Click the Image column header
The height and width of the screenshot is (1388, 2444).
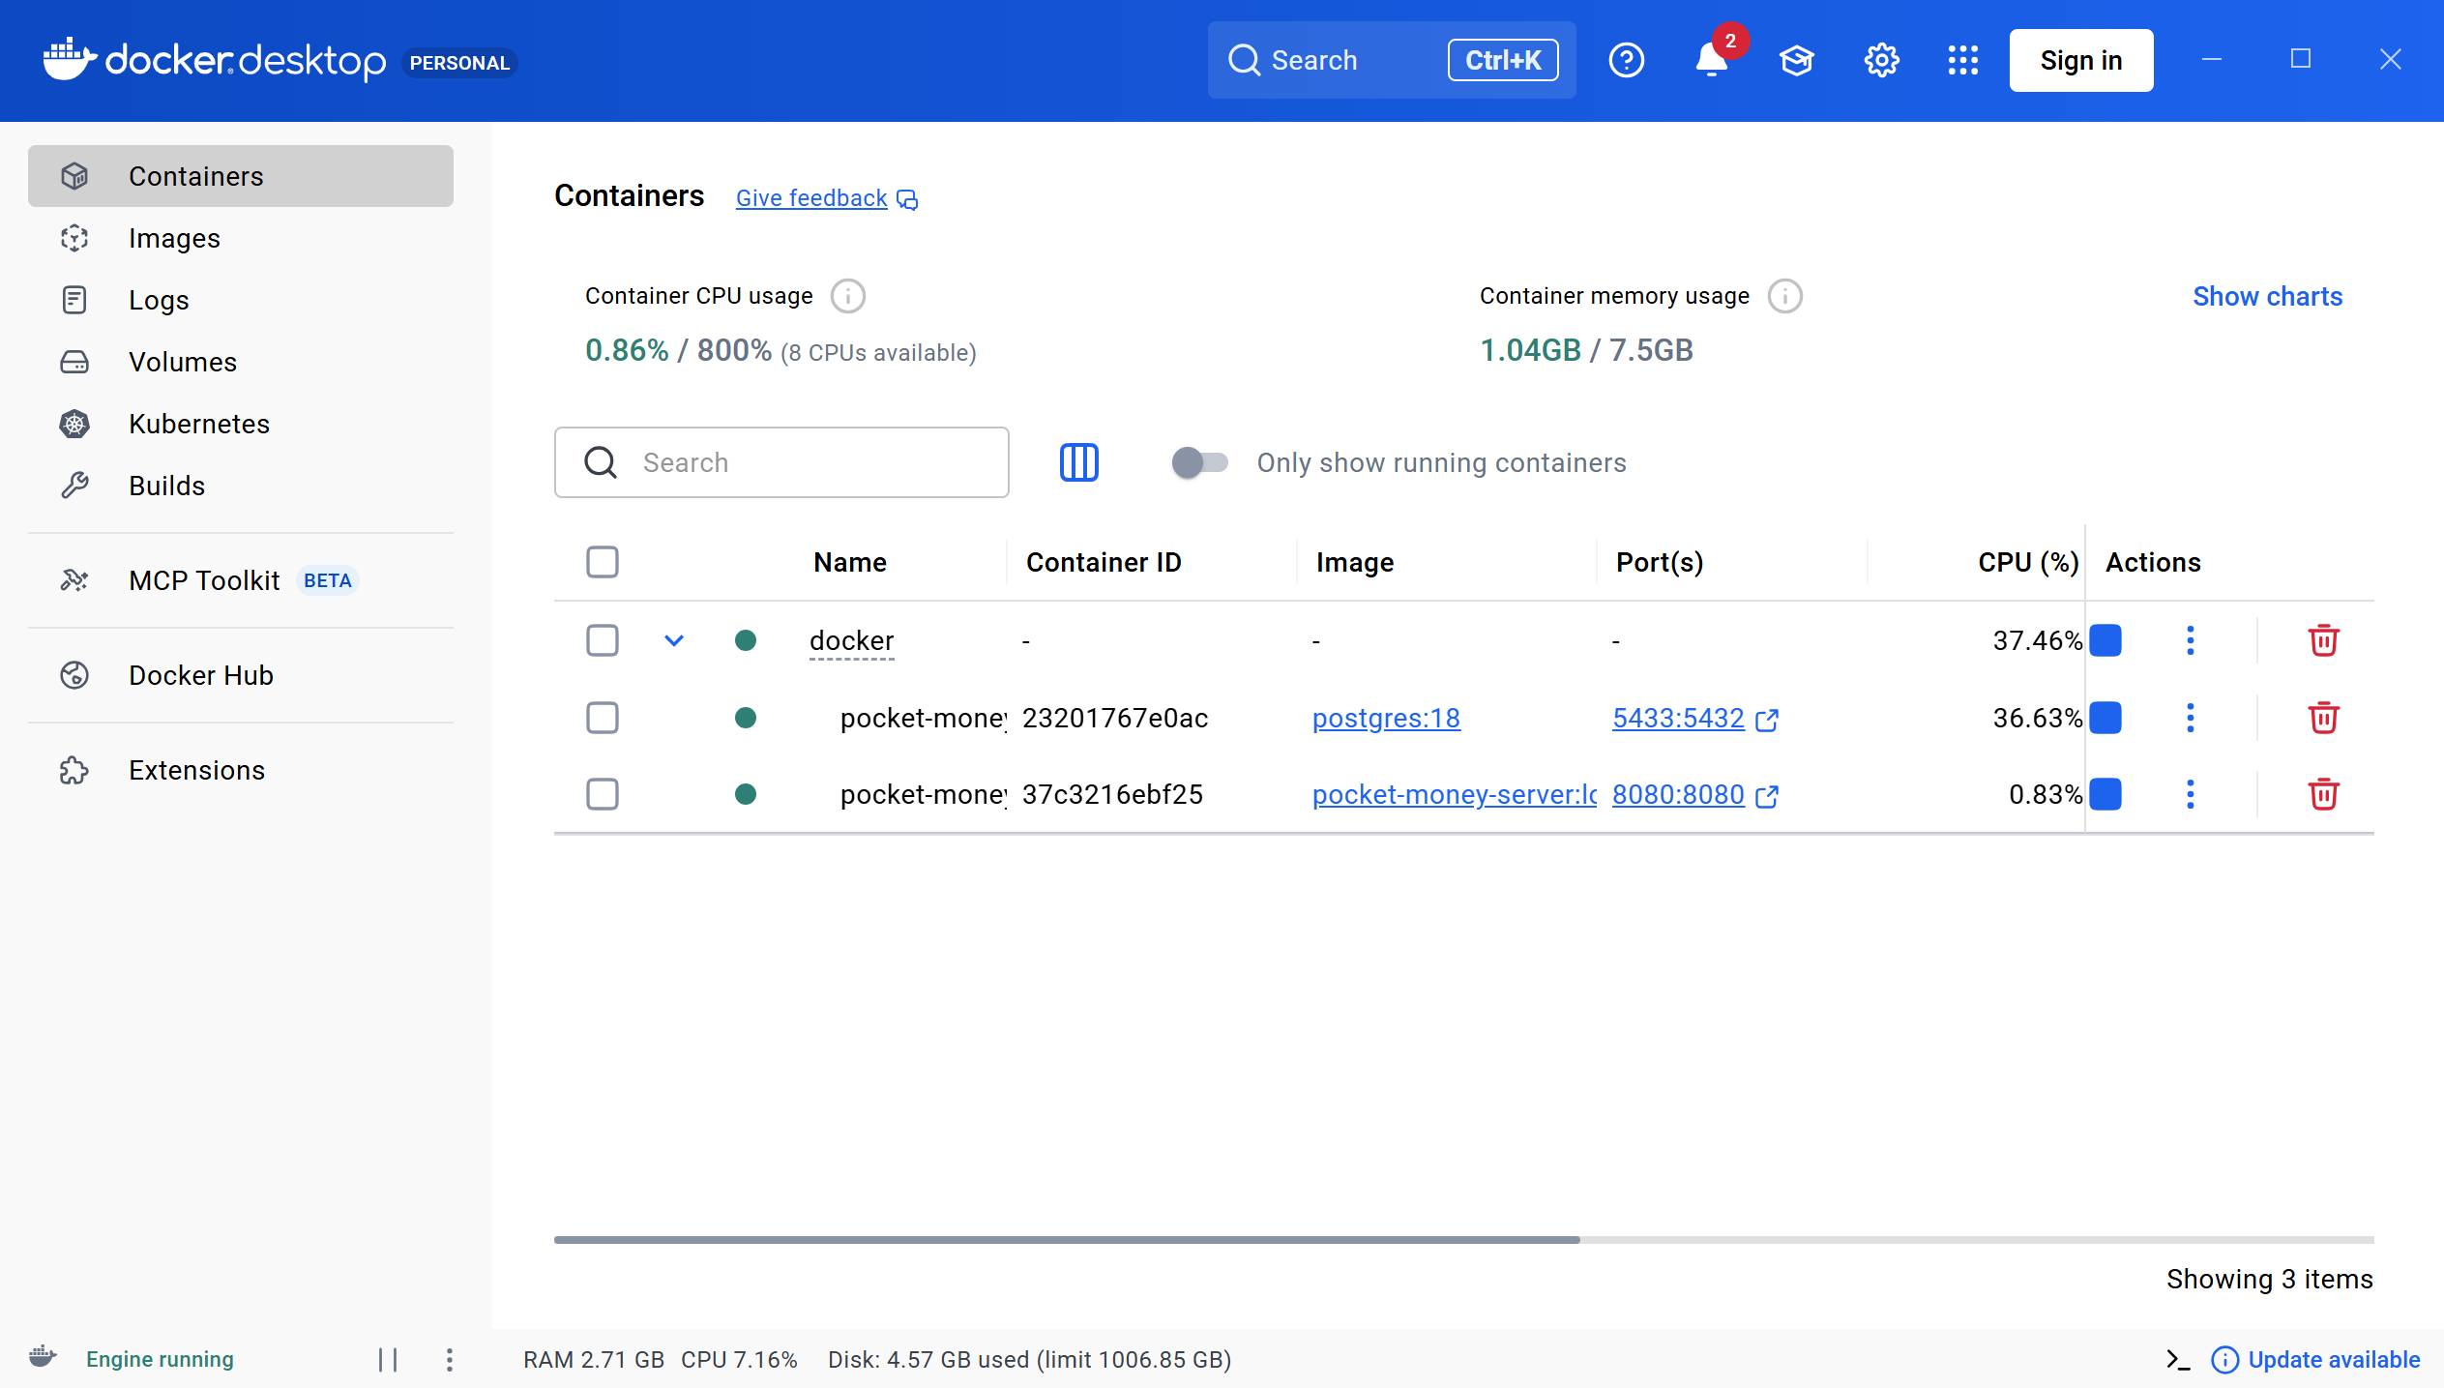[1355, 562]
